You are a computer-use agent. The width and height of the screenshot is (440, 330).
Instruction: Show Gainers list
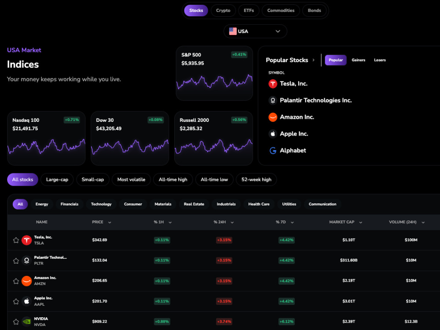click(358, 60)
